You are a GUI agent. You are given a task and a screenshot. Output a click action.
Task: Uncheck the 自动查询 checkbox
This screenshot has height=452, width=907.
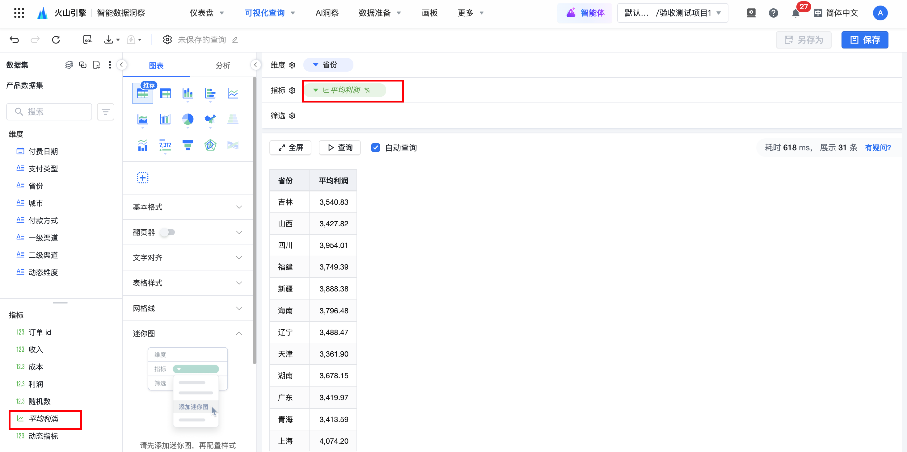[375, 148]
